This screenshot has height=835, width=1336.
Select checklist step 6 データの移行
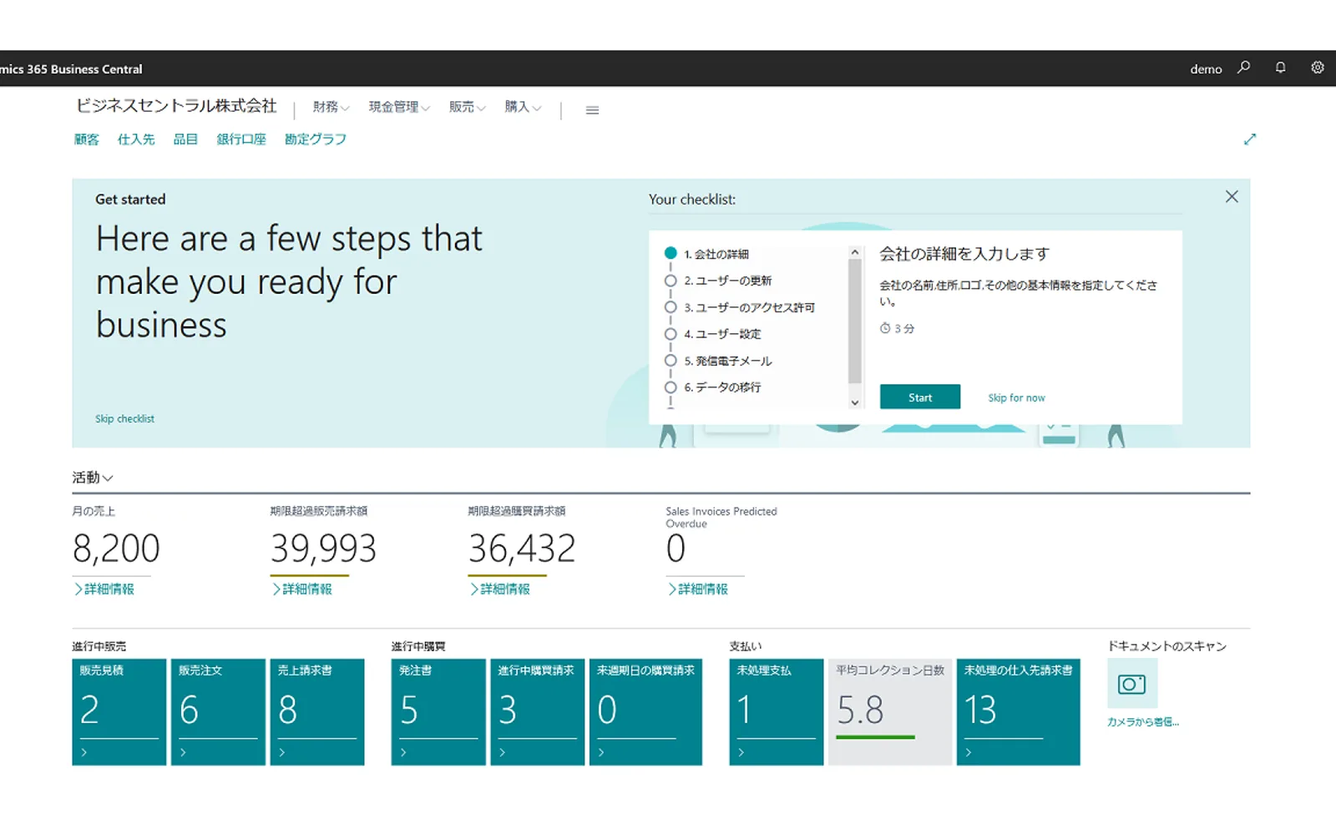click(x=722, y=387)
